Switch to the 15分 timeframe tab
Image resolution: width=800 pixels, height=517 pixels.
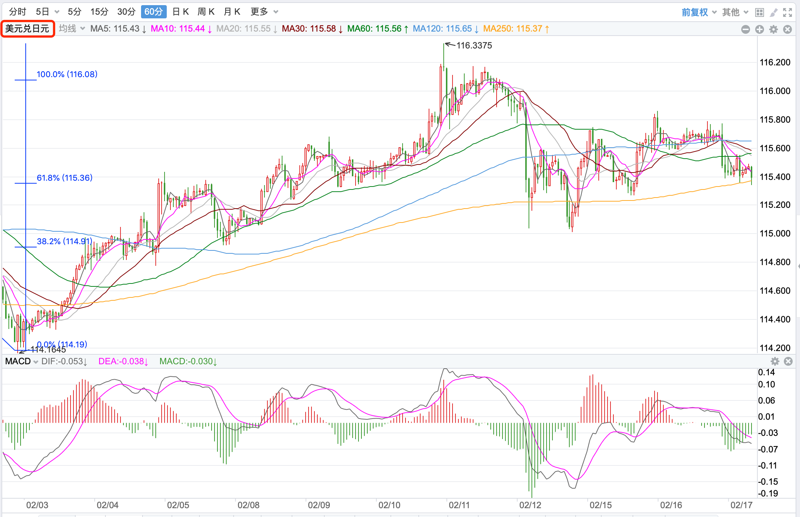pyautogui.click(x=99, y=12)
